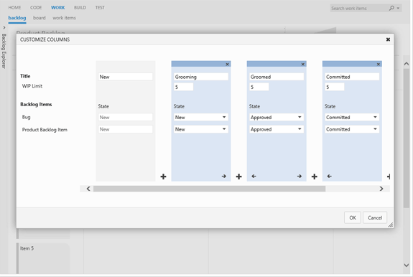
Task: Click the search magnifier icon
Action: pyautogui.click(x=391, y=8)
